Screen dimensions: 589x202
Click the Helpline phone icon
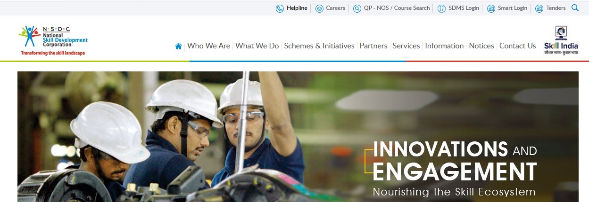280,8
